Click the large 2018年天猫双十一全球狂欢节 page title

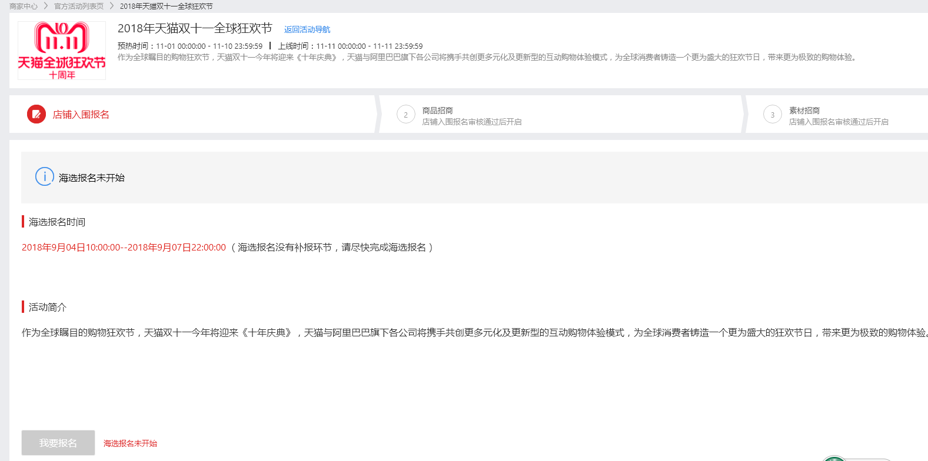[x=195, y=28]
